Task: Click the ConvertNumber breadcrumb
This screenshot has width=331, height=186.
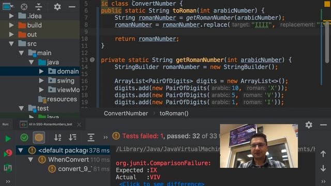Action: [x=126, y=114]
